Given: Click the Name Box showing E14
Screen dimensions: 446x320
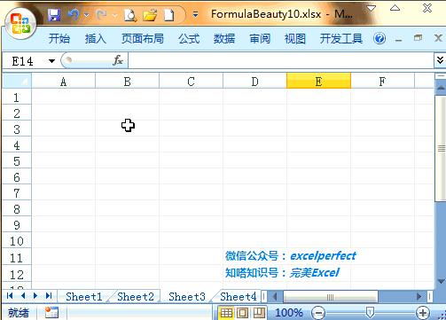Looking at the screenshot, I should click(23, 61).
